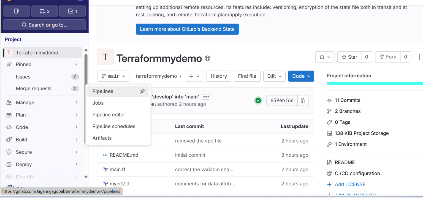
Task: Choose Artifacts in the Build flyout
Action: [x=102, y=138]
